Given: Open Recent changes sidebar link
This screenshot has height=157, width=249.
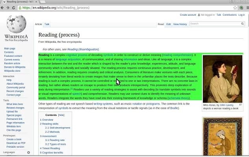Looking at the screenshot, I should click(x=15, y=91).
